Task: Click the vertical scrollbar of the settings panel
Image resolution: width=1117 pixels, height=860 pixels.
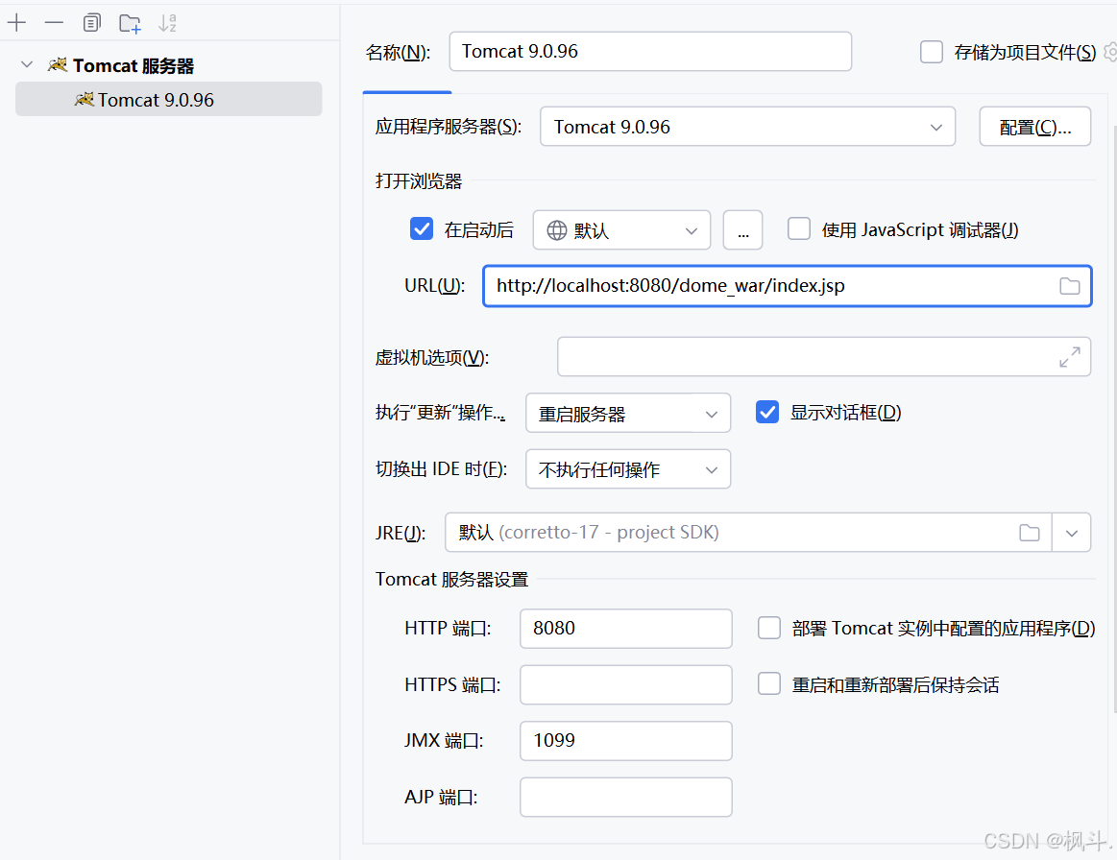Action: pyautogui.click(x=1114, y=418)
